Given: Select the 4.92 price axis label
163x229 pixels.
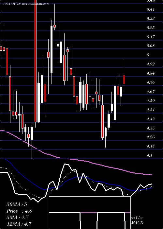Looking at the screenshot, I should point(151,64).
